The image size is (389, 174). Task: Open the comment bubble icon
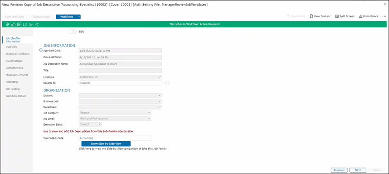click(x=25, y=24)
